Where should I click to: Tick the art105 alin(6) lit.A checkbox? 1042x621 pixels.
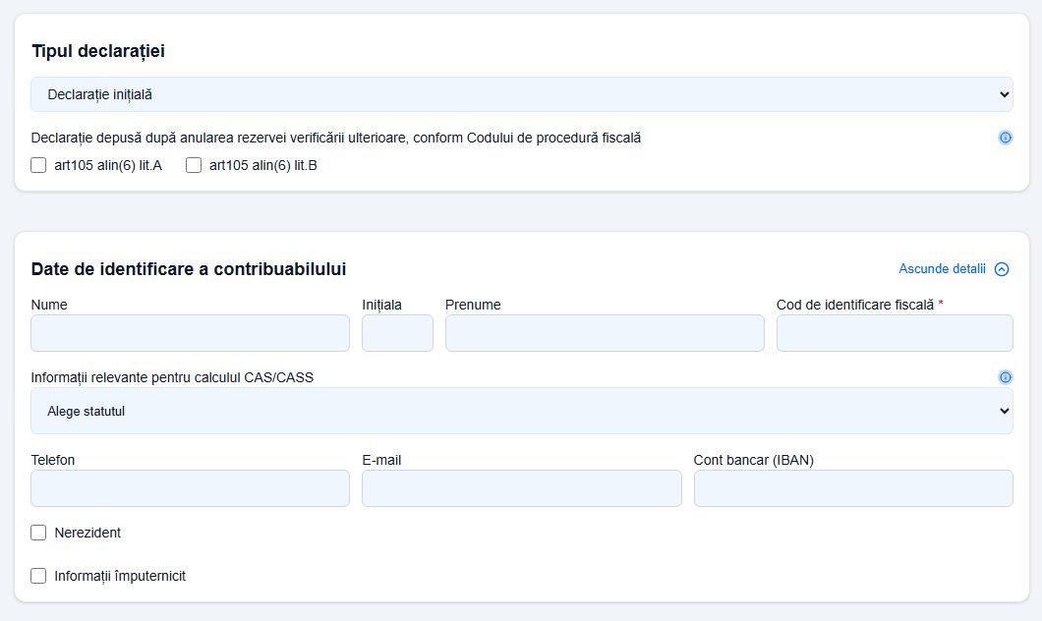tap(39, 165)
